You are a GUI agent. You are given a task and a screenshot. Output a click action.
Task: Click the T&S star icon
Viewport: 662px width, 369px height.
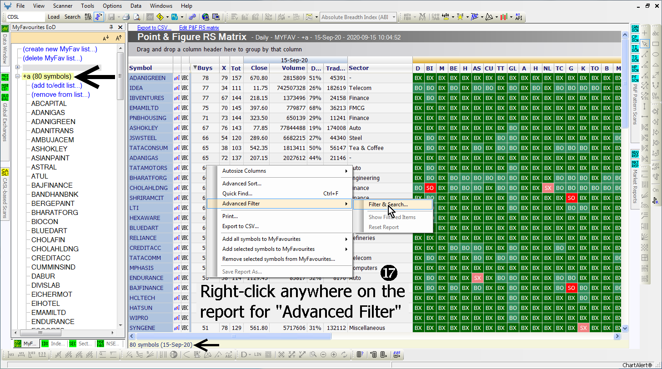tap(460, 17)
